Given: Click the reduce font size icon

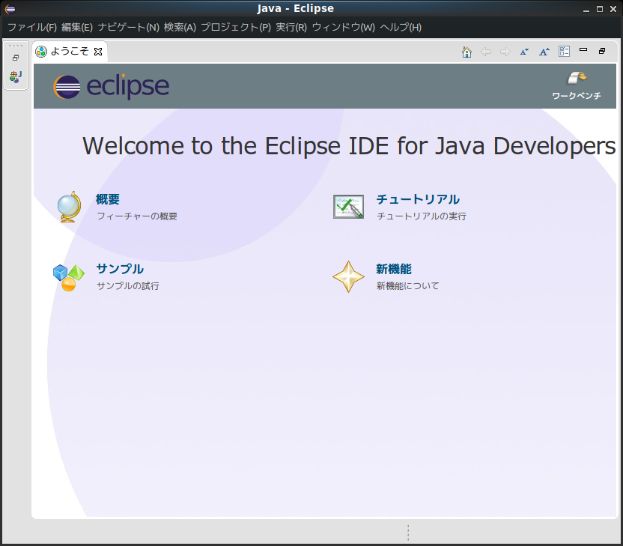Looking at the screenshot, I should click(524, 52).
